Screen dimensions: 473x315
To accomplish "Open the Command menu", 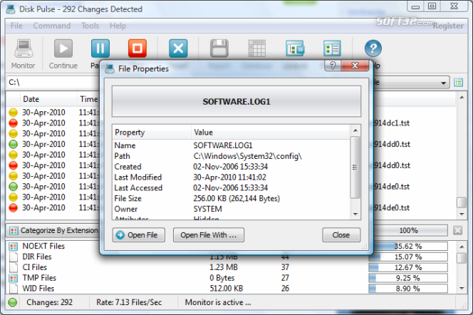I will (x=51, y=26).
